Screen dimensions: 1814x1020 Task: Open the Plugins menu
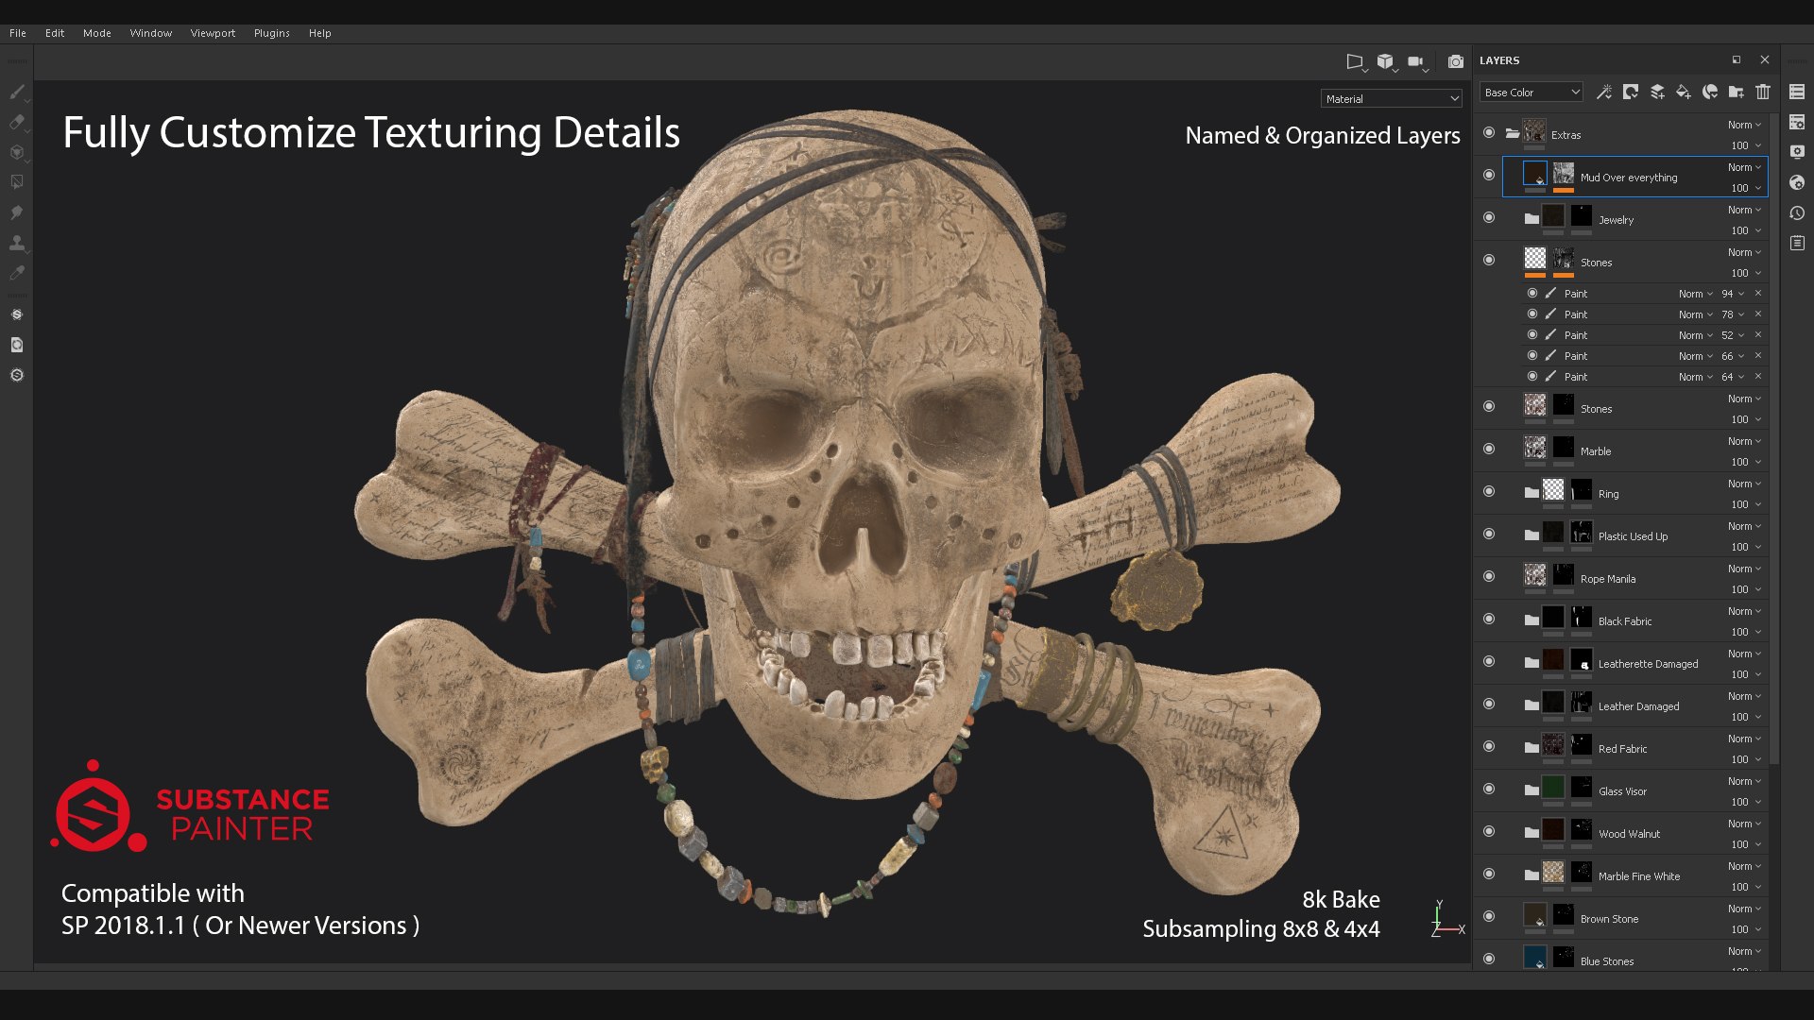[272, 33]
